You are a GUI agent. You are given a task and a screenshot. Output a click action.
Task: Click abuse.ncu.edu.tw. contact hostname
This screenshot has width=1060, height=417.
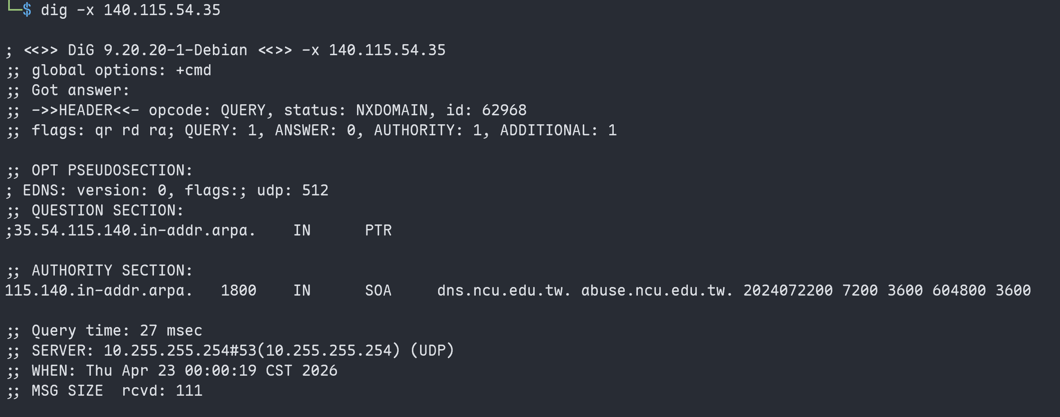click(x=657, y=290)
